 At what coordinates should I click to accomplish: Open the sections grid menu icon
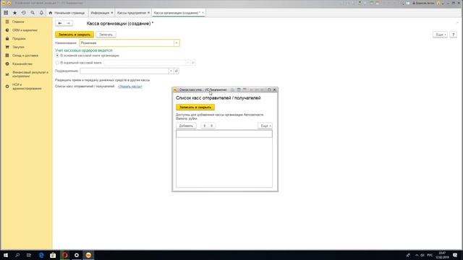tap(6, 13)
